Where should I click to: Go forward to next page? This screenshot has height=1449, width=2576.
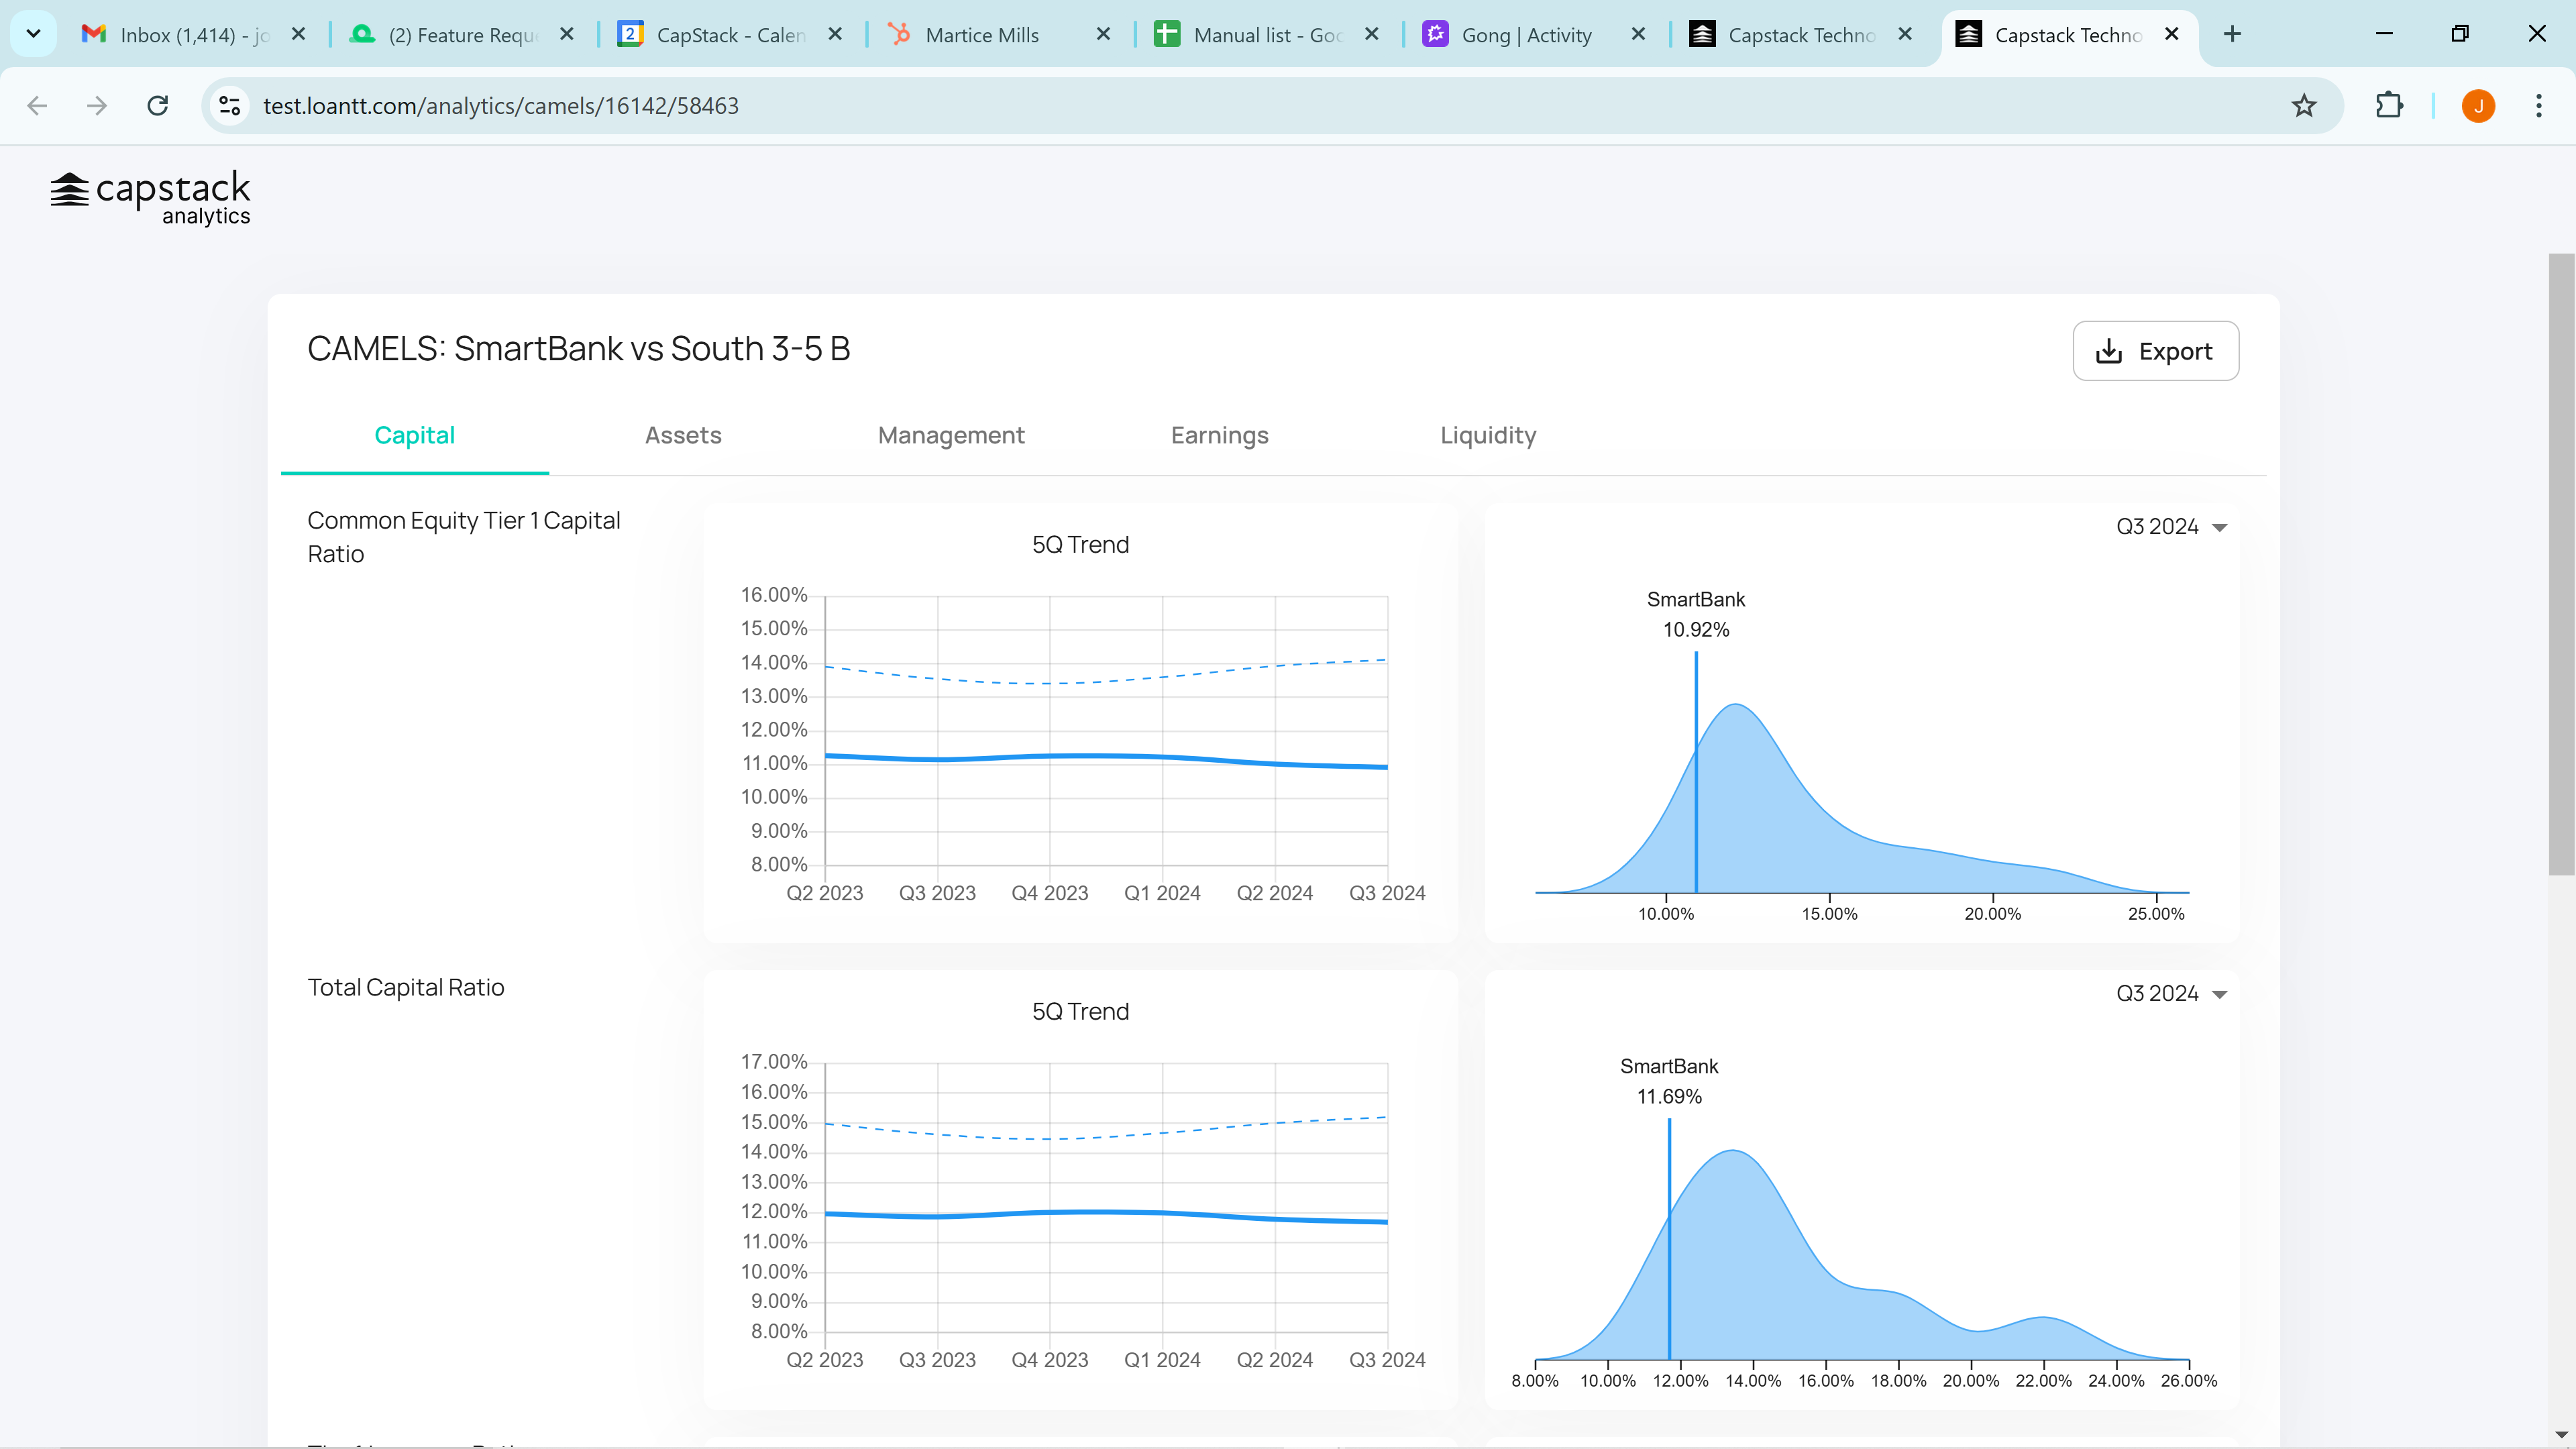coord(97,106)
